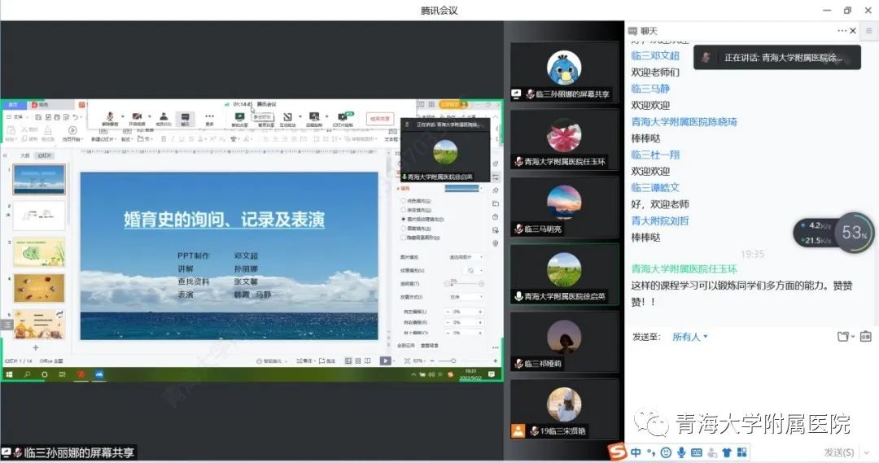Select slide 3 green thumbnail

point(39,251)
